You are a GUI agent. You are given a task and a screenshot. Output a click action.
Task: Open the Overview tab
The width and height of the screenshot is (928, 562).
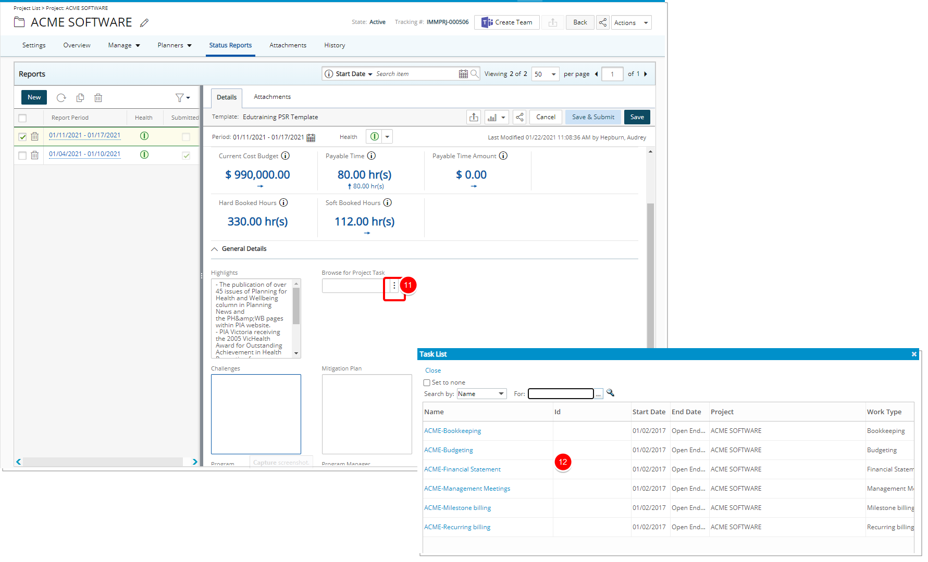point(77,45)
